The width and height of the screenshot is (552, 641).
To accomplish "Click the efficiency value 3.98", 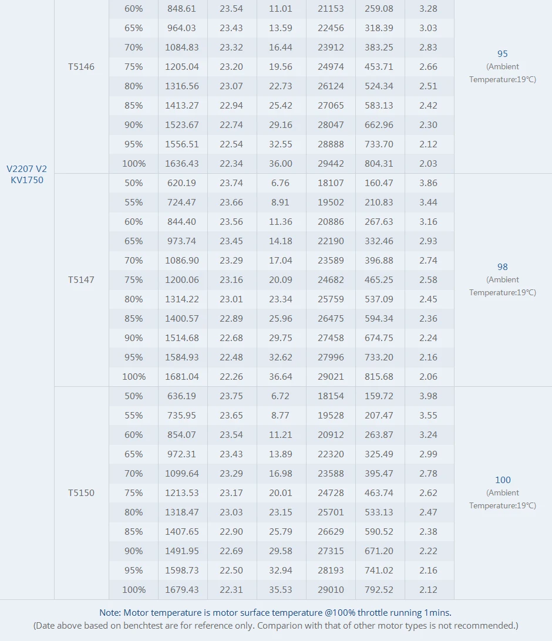I will [x=428, y=396].
